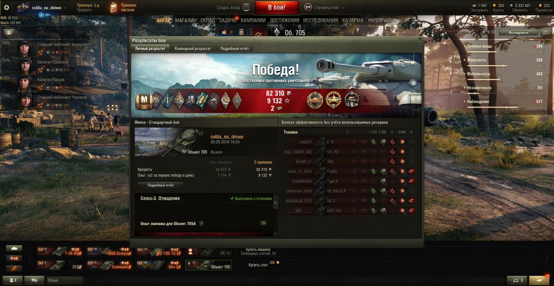
Task: Open the settings gear menu
Action: [6, 7]
